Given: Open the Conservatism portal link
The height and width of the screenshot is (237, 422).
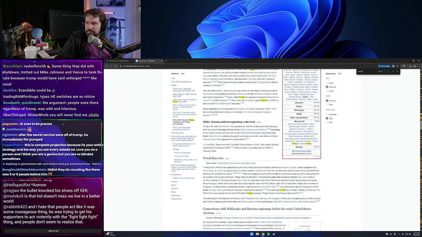Looking at the screenshot, I should point(302,151).
